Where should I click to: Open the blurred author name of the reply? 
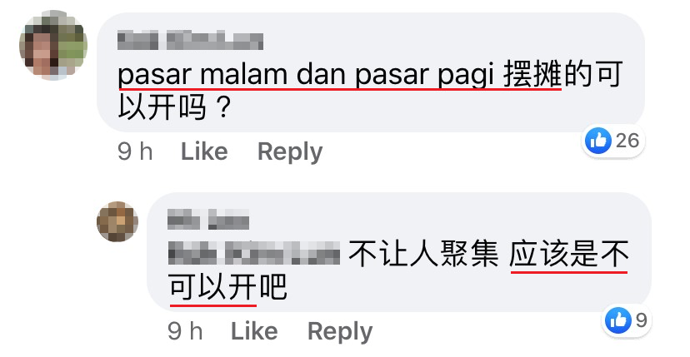pos(208,220)
